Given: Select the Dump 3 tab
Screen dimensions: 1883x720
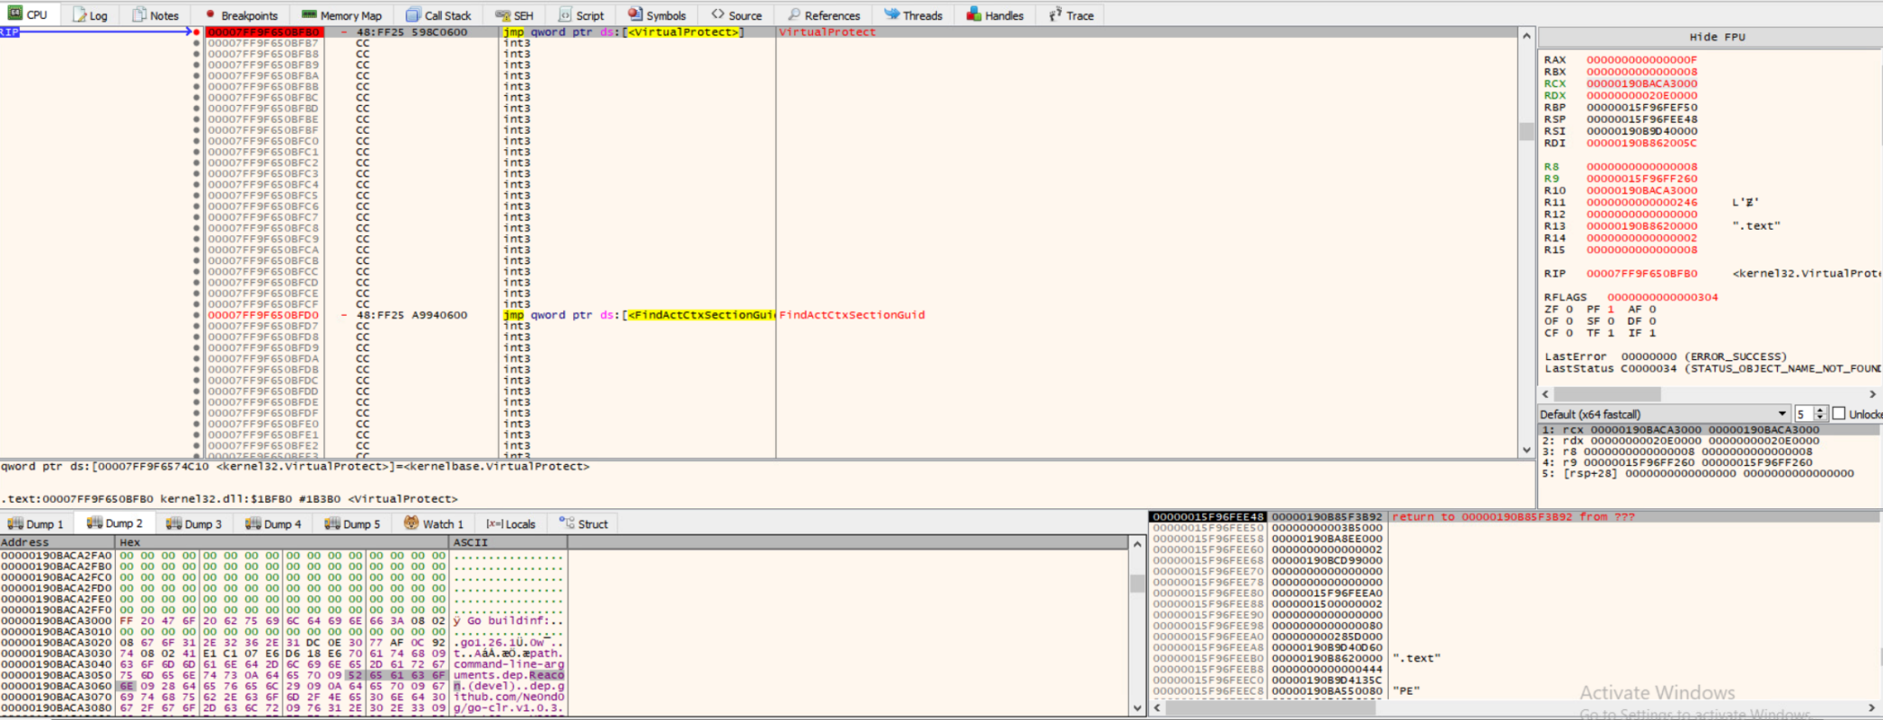Looking at the screenshot, I should (194, 524).
